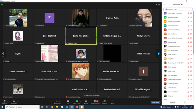The image size is (194, 109).
Task: Open more options beside Mute All
Action: click(x=185, y=102)
